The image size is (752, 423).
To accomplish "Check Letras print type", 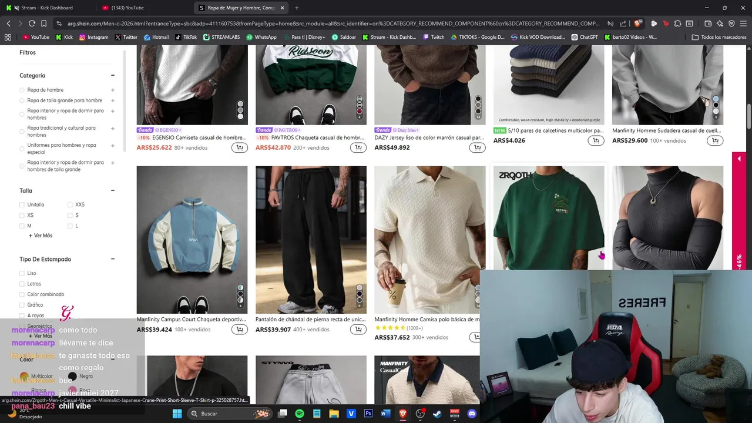I will click(22, 284).
